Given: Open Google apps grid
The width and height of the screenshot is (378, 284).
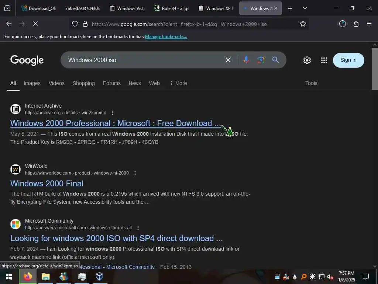Looking at the screenshot, I should 324,60.
